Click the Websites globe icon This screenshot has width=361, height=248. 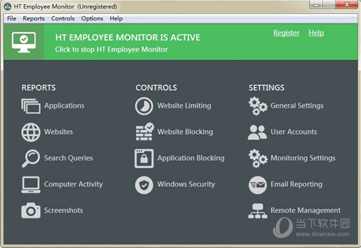tap(31, 132)
